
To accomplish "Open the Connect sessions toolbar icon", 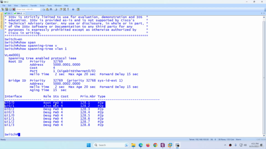I will tap(3, 9).
